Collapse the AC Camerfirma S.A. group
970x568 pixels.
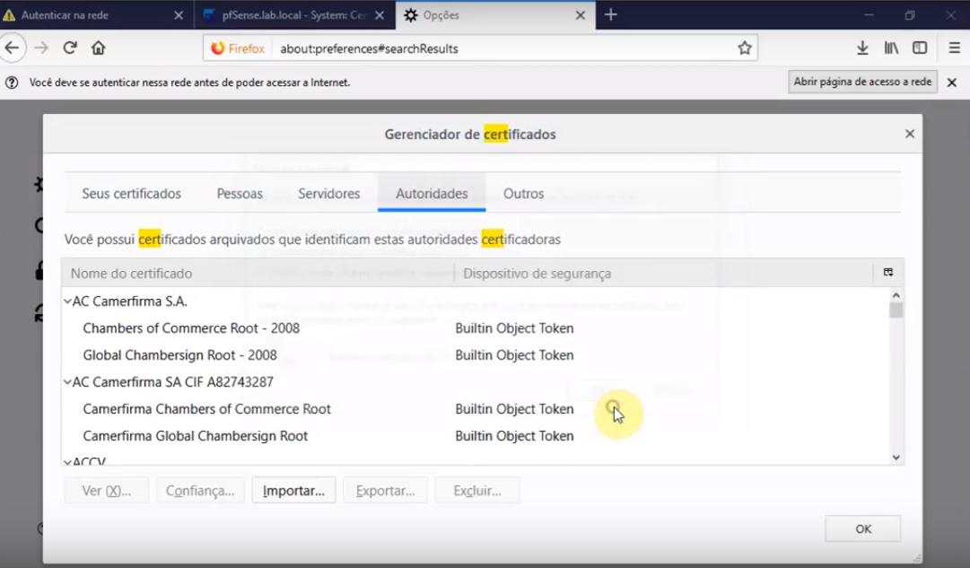click(67, 301)
